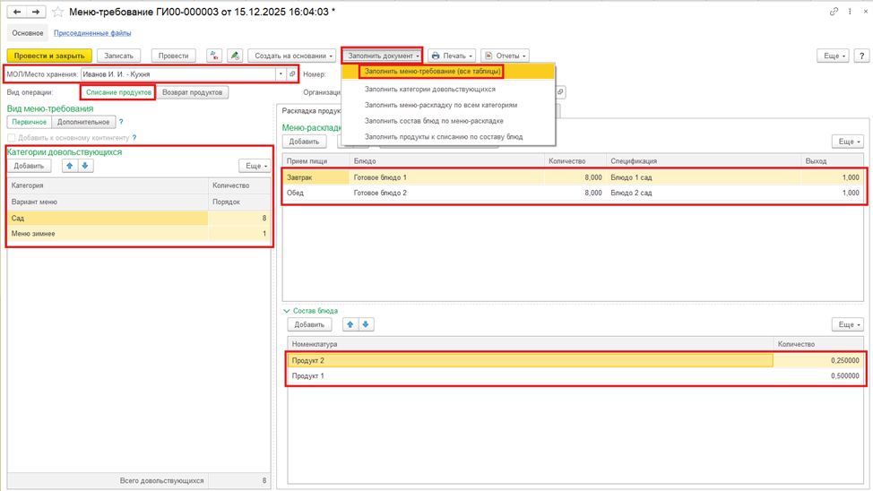Open help with the ? toolbar button
The height and width of the screenshot is (491, 873).
pyautogui.click(x=861, y=56)
